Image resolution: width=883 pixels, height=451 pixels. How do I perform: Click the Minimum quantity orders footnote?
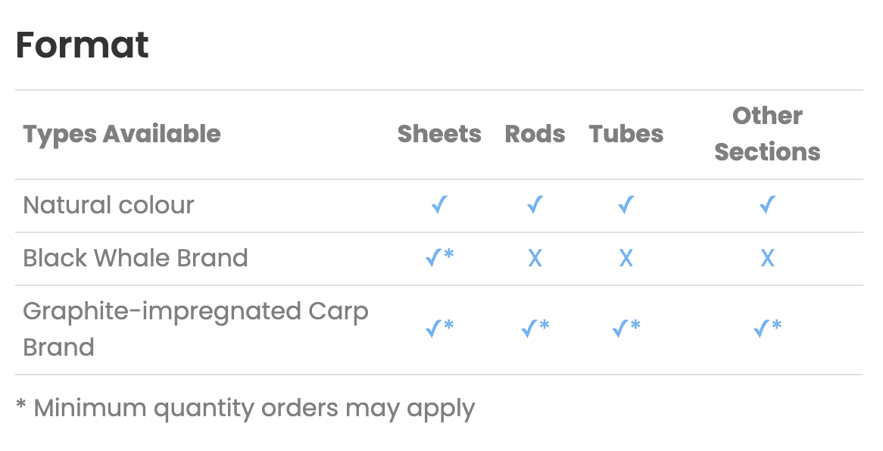[245, 408]
